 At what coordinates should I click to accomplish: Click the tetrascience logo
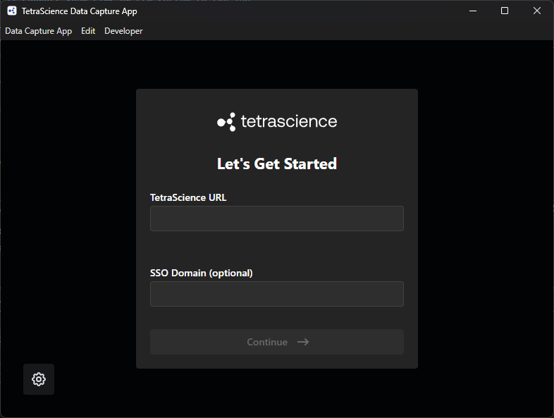coord(277,121)
